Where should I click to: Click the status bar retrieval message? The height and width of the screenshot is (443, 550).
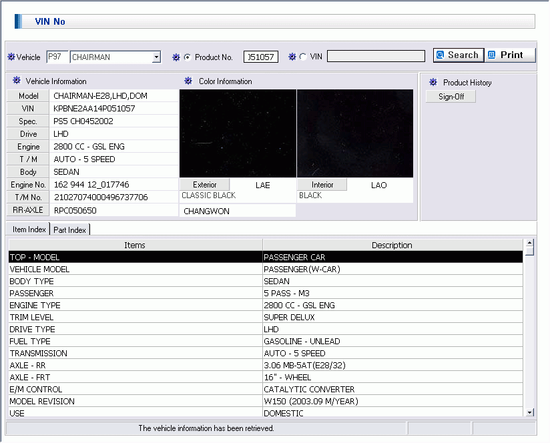(x=206, y=428)
